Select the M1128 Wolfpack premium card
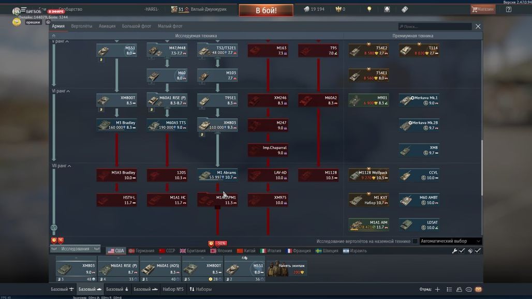532x299 pixels. coord(369,175)
